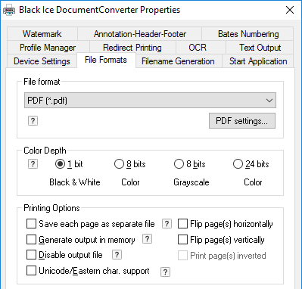Open help for Unicode/Eastern char. support
Image resolution: width=302 pixels, height=289 pixels.
165,272
